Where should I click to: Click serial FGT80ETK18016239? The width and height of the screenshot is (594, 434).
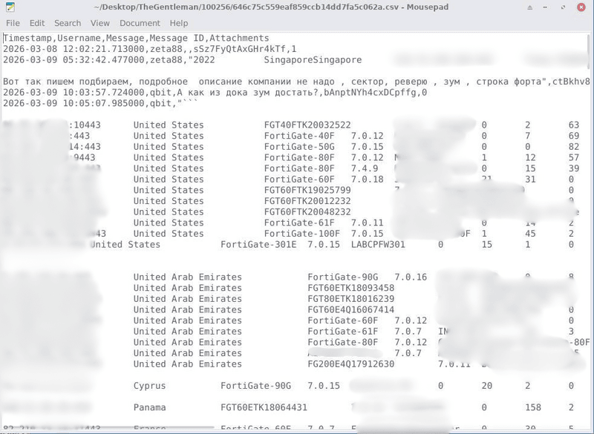click(x=350, y=299)
